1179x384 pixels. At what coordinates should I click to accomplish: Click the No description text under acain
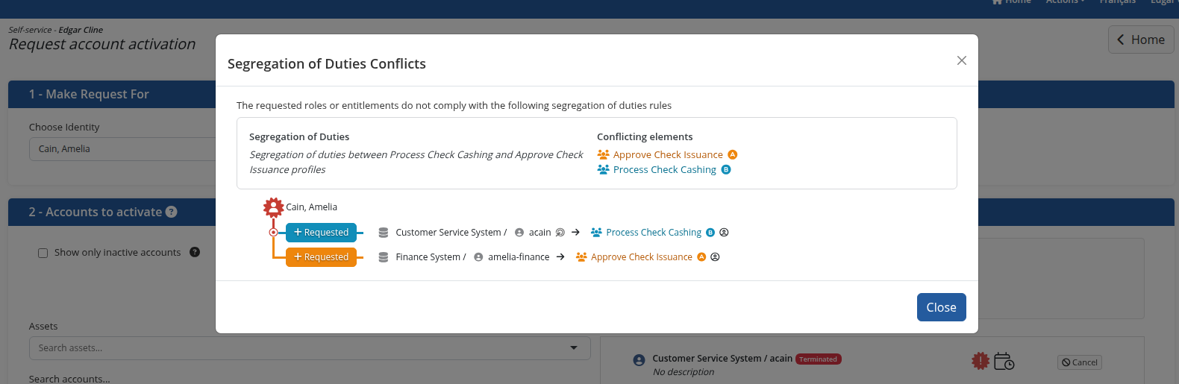tap(684, 372)
